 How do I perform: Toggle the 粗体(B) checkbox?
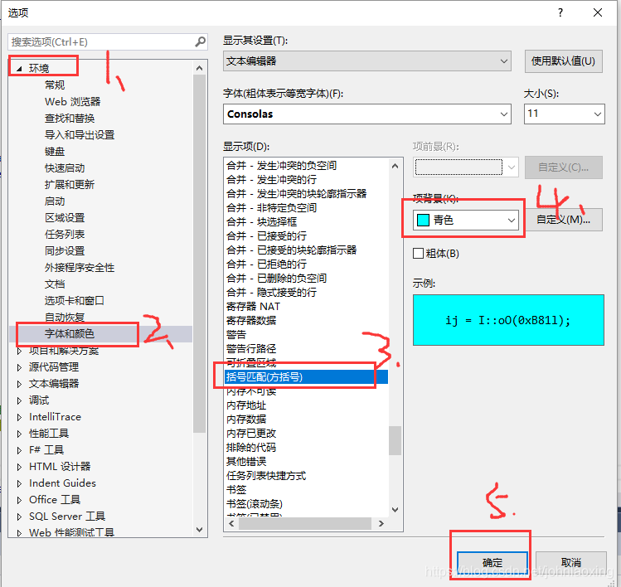click(418, 254)
